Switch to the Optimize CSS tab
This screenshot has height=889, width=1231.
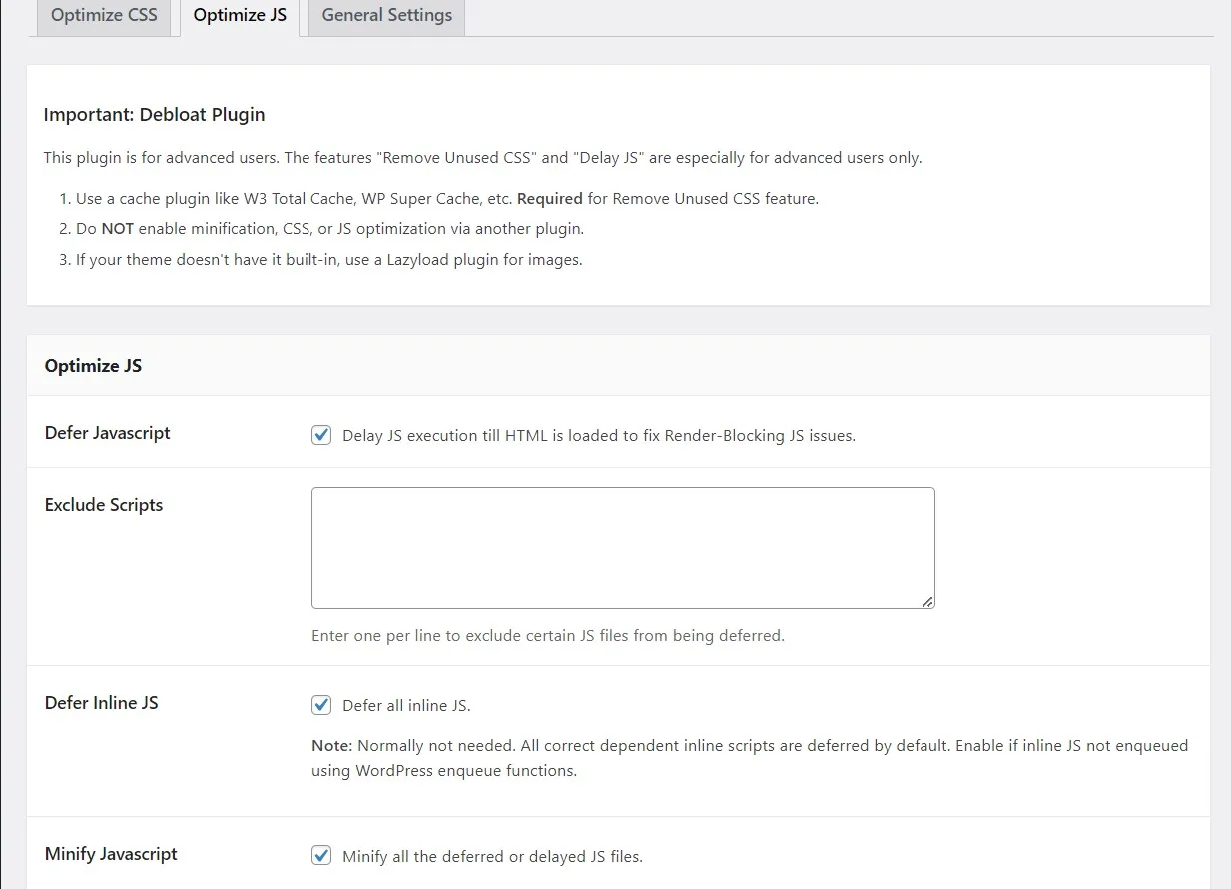pos(104,16)
